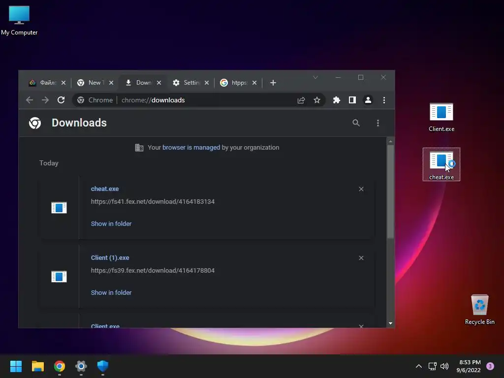
Task: Go forward in browser history
Action: click(x=45, y=100)
